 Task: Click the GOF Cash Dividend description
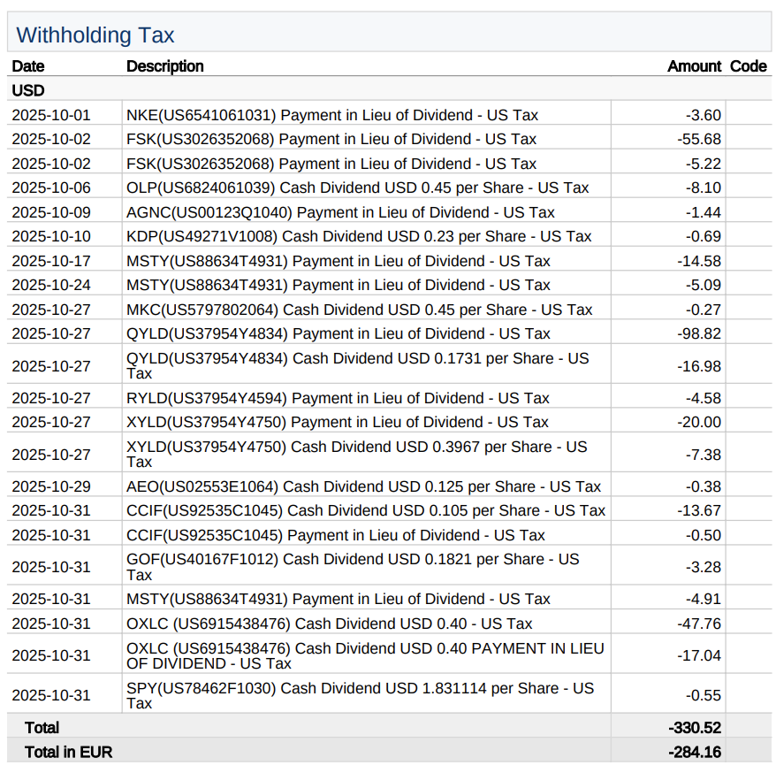353,566
